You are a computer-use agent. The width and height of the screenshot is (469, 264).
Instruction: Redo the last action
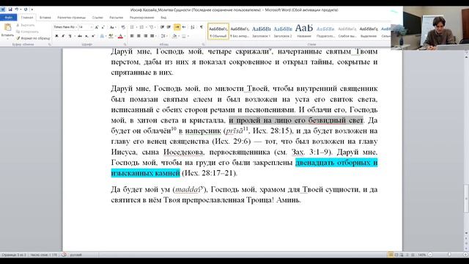[x=26, y=10]
